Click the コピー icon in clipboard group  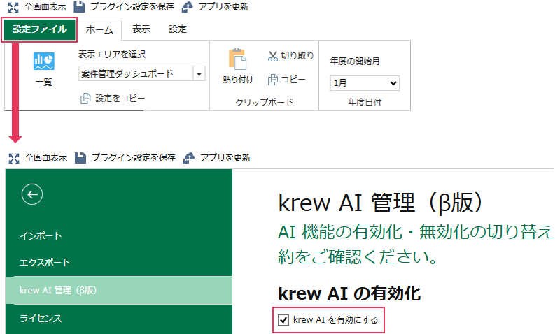[273, 79]
